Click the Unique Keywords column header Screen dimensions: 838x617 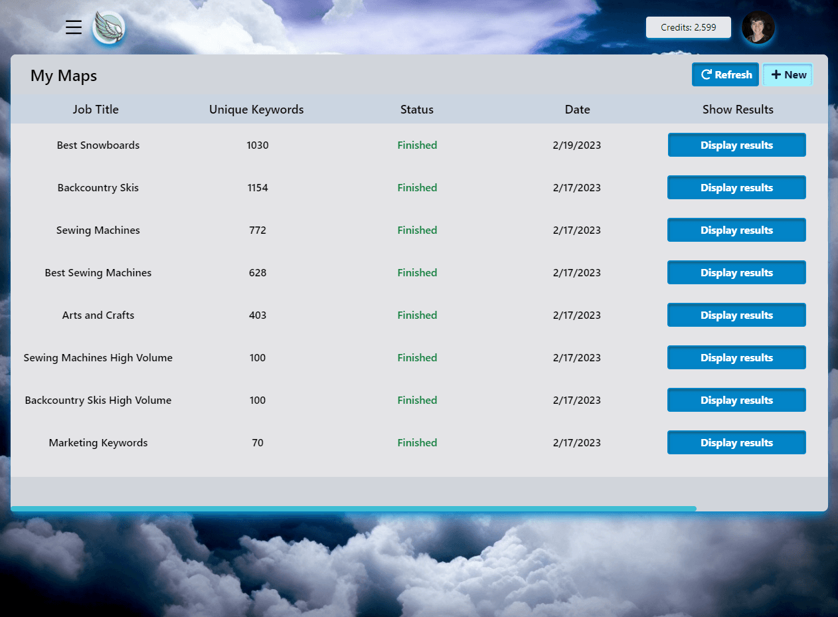256,110
